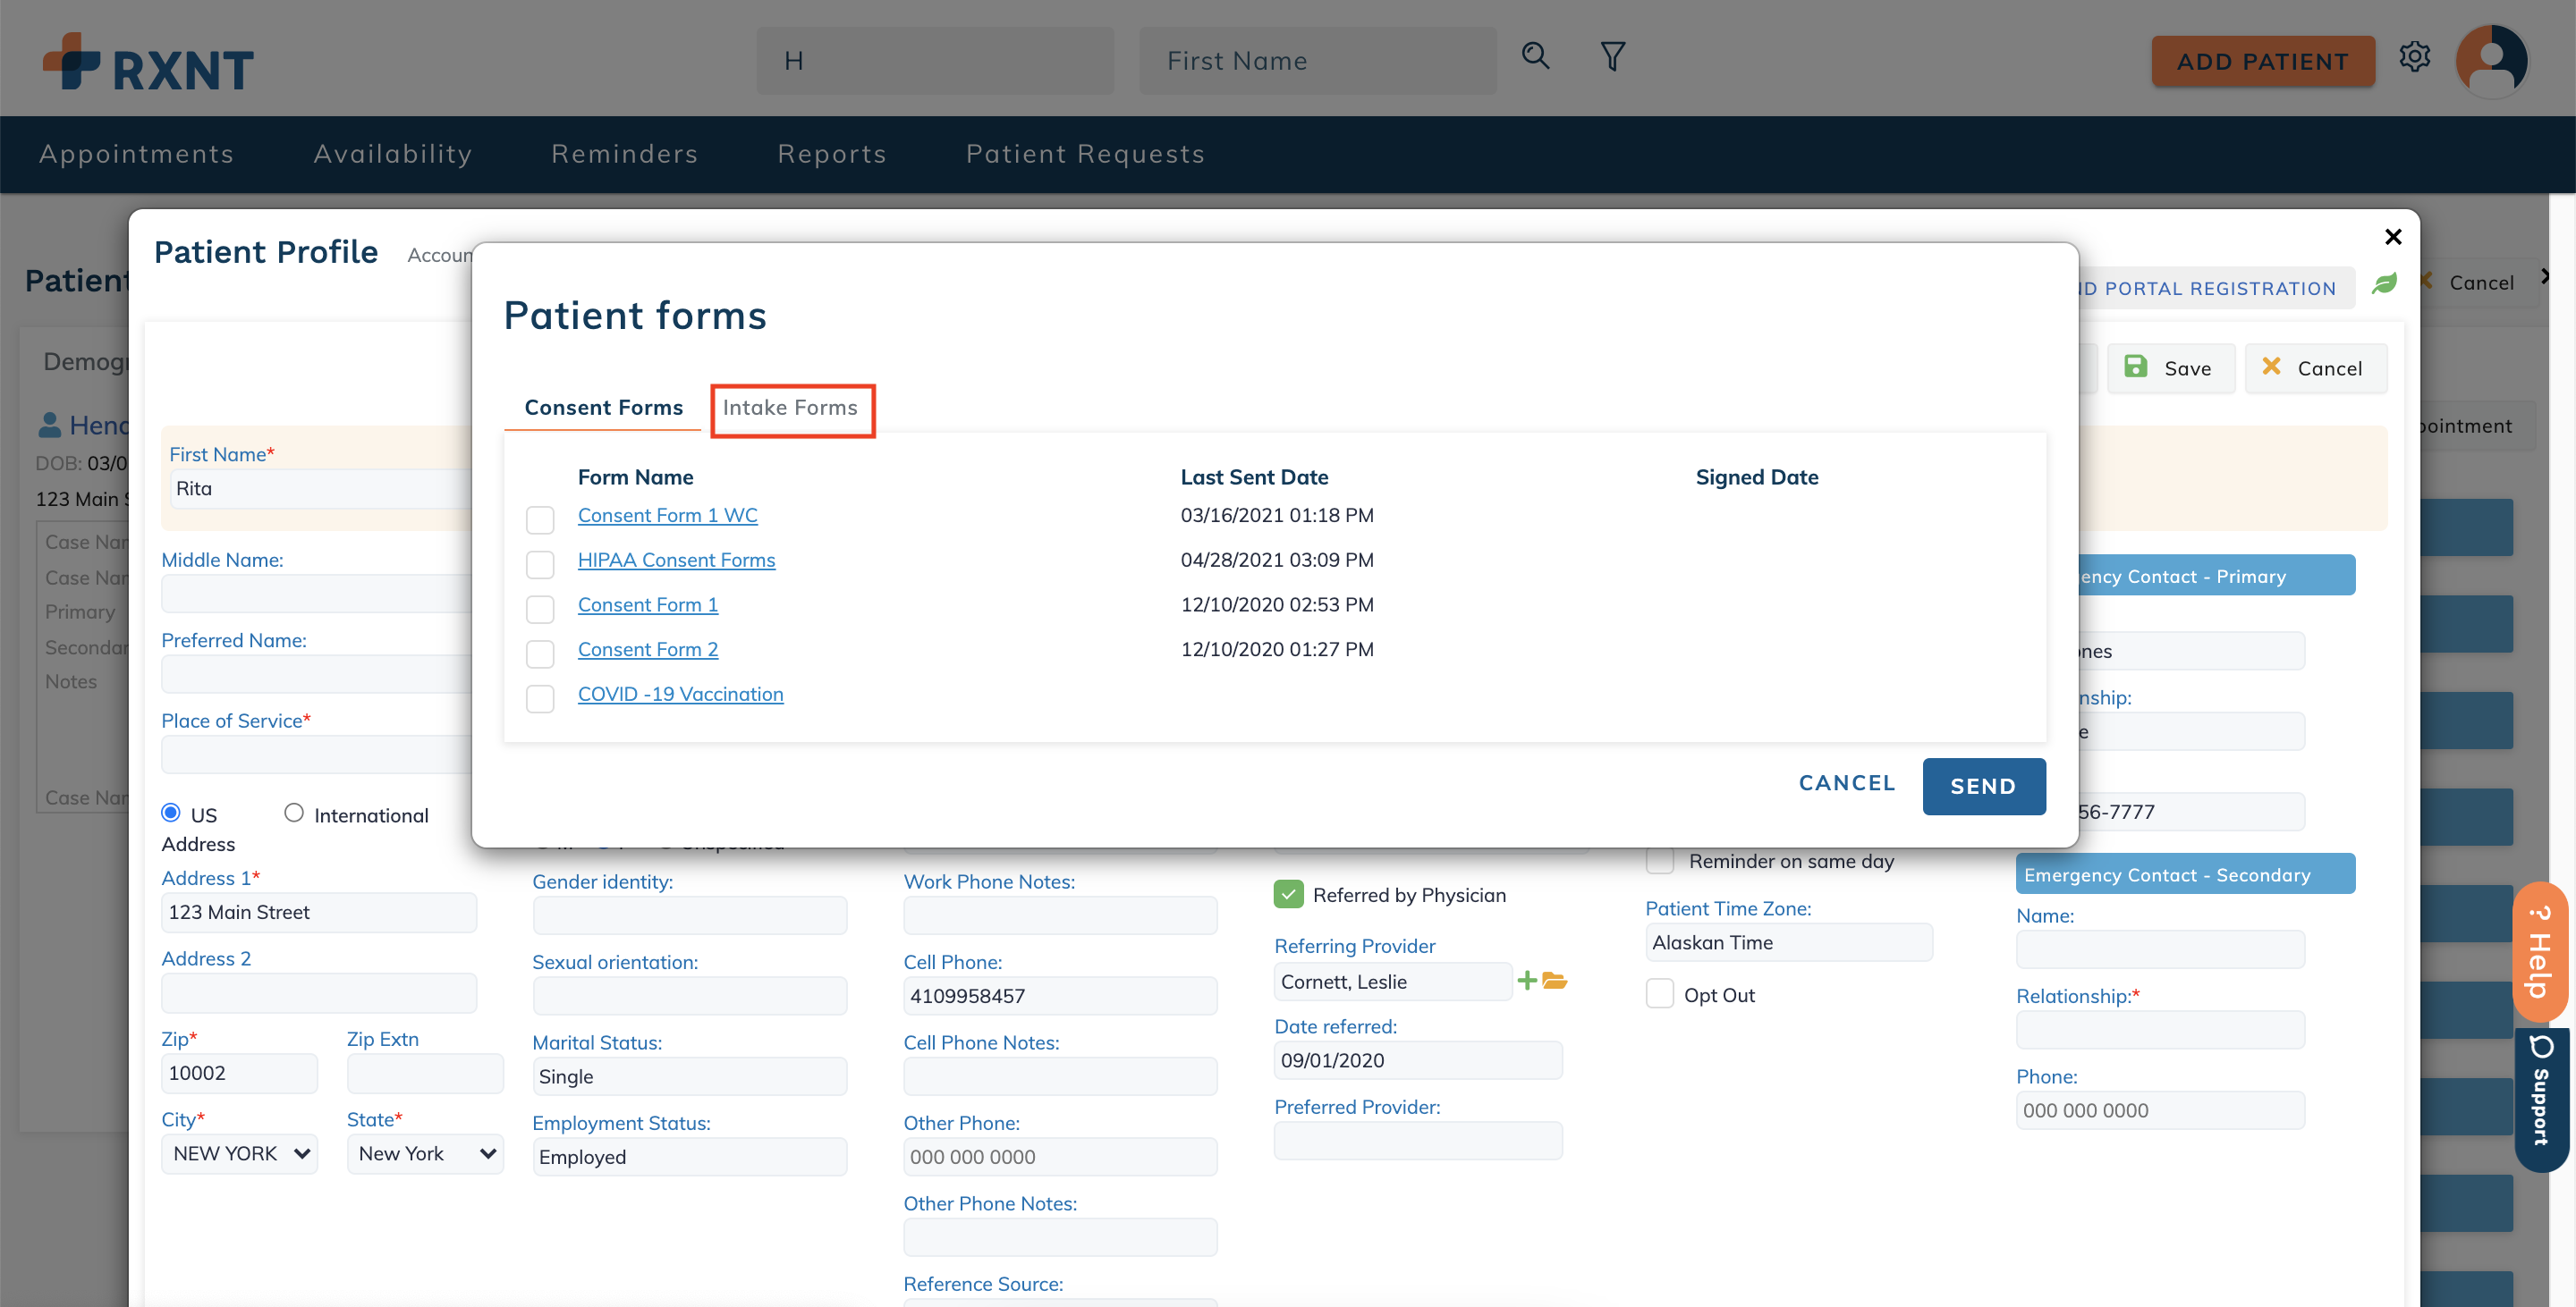Click the Patient Time Zone field
The image size is (2576, 1307).
tap(1789, 942)
